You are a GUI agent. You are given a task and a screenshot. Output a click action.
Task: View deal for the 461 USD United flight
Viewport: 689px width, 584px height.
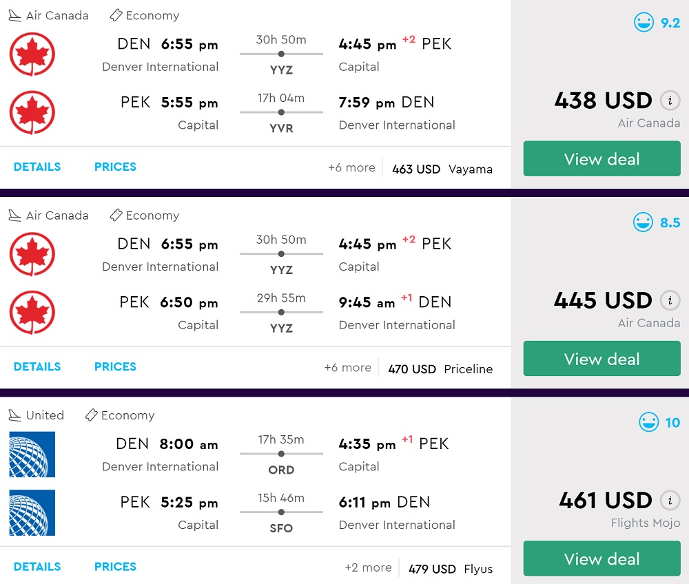601,559
